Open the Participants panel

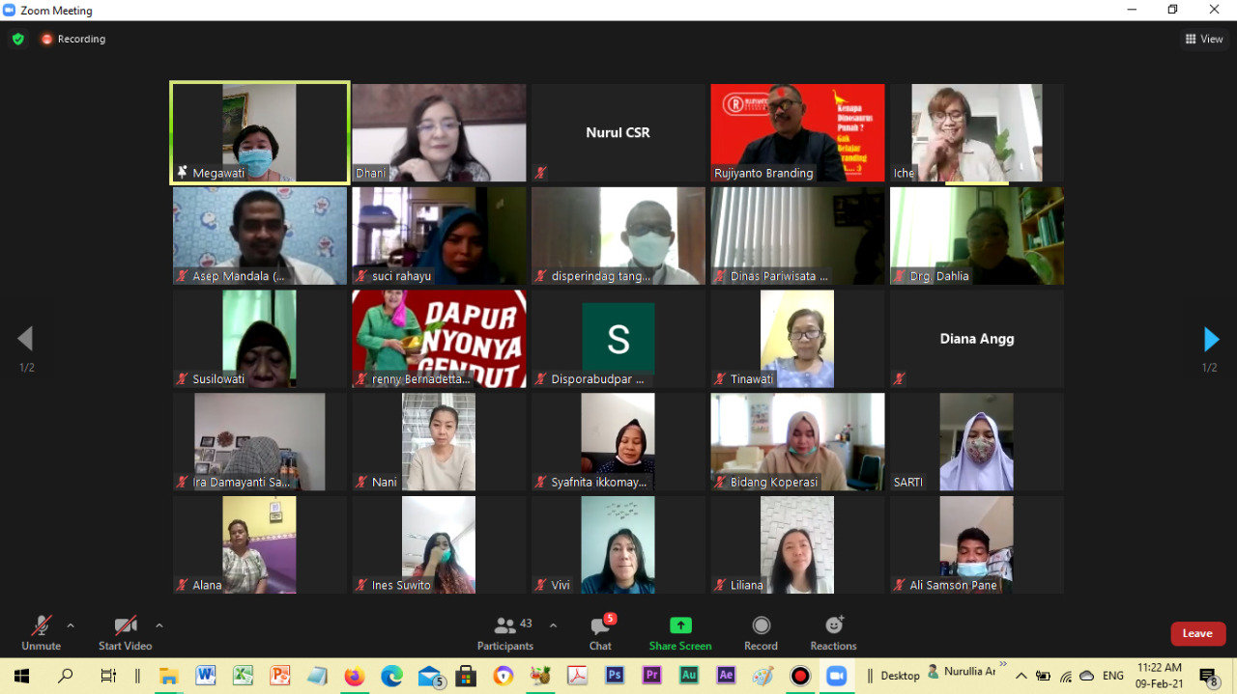[504, 633]
